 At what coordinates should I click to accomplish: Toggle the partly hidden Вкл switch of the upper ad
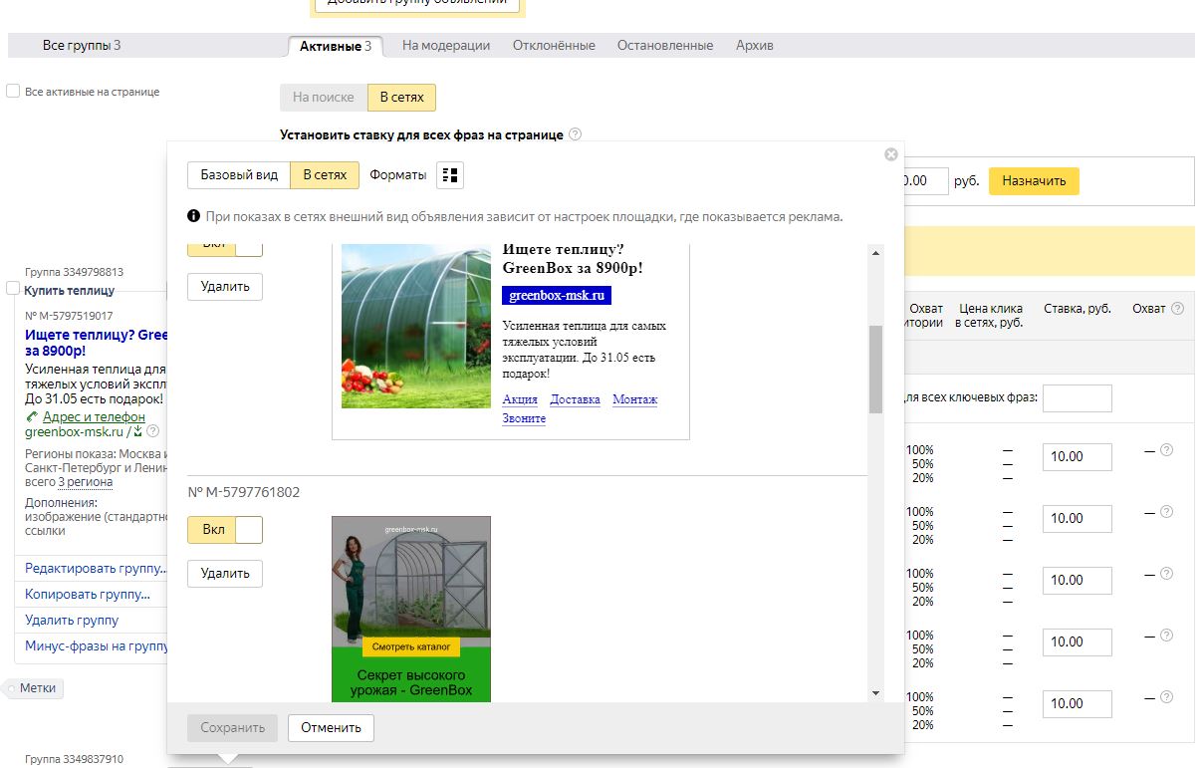[225, 250]
